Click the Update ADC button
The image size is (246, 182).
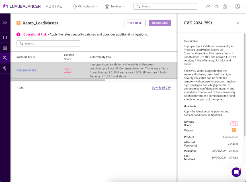coord(160,23)
